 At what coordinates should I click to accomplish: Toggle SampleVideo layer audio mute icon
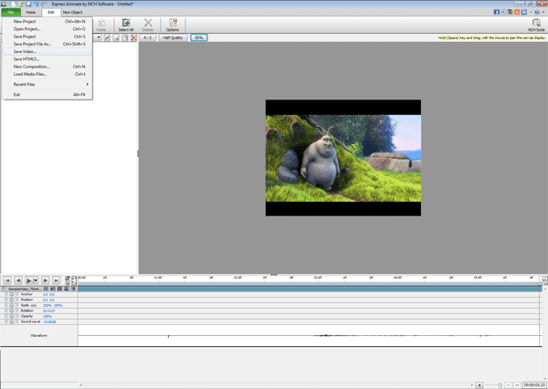click(53, 289)
